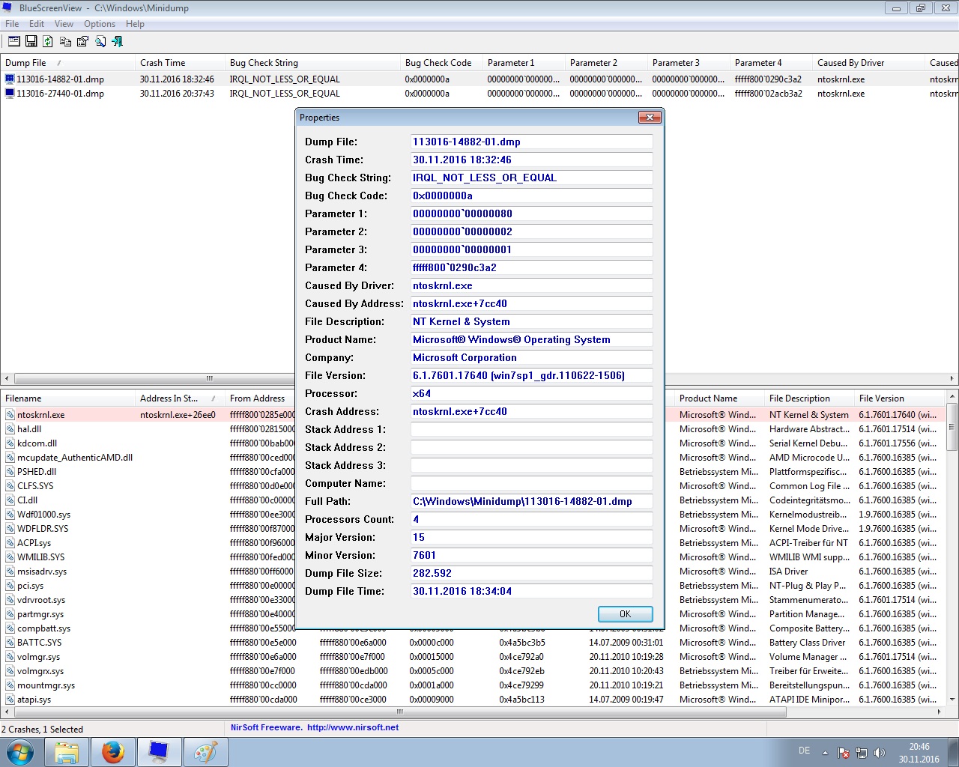Click the Find magnifier toolbar icon
Image resolution: width=959 pixels, height=767 pixels.
tap(100, 41)
